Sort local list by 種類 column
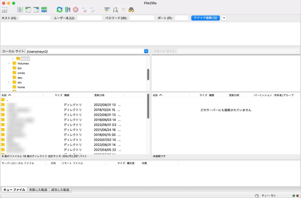Image resolution: width=301 pixels, height=198 pixels. pyautogui.click(x=78, y=95)
